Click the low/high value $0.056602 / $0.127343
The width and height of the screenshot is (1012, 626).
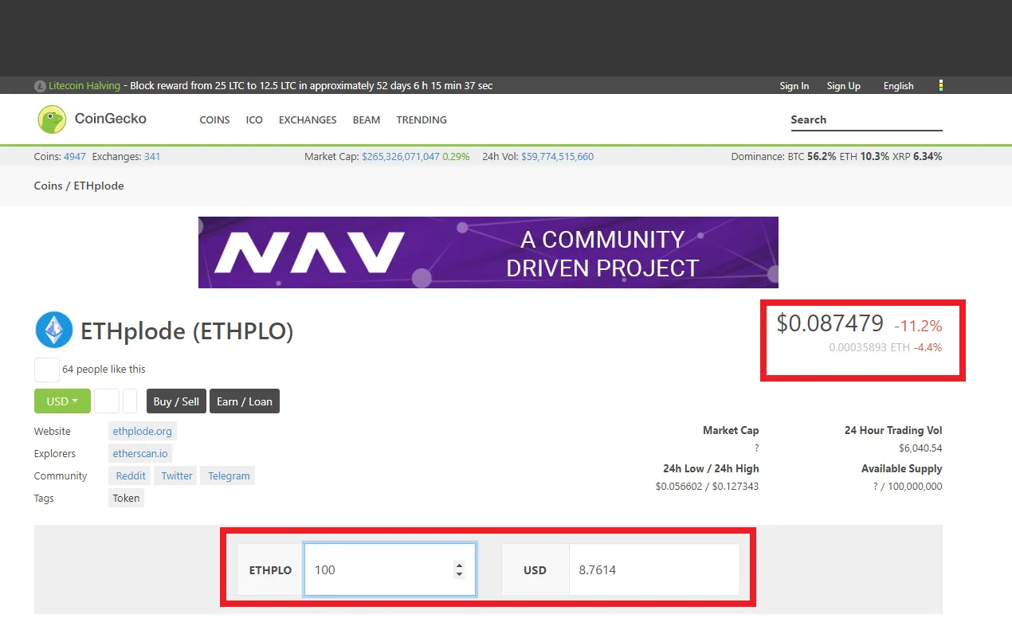coord(708,487)
